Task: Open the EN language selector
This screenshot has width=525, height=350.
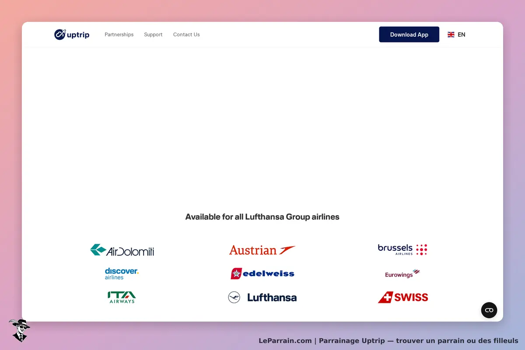Action: tap(456, 35)
